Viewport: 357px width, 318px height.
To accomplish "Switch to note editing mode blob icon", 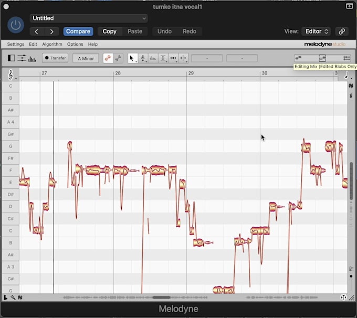I will tap(108, 58).
